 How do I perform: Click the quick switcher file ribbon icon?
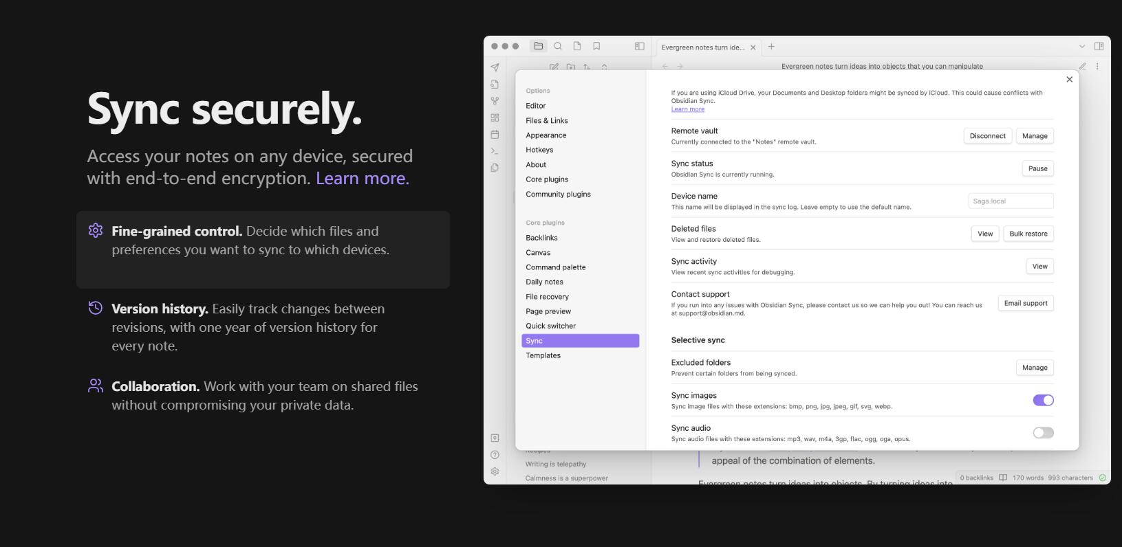pos(495,85)
